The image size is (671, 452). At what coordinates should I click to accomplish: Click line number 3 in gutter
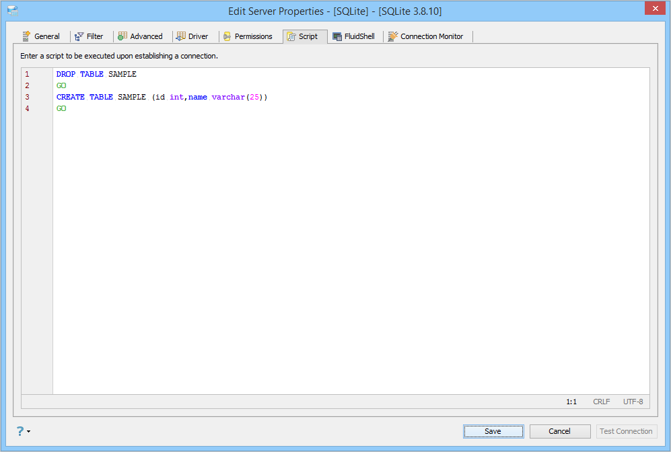[27, 97]
